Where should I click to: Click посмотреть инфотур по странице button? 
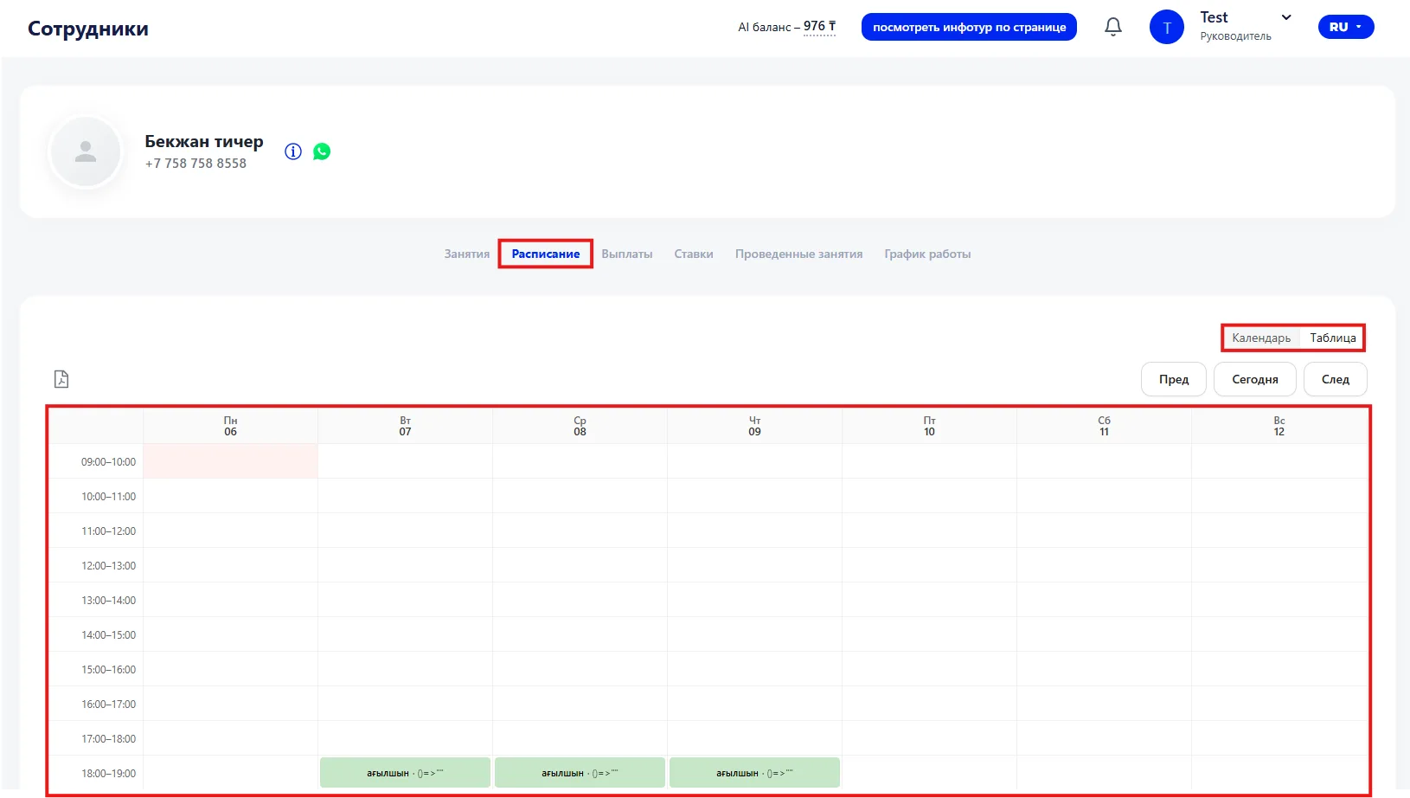click(969, 27)
